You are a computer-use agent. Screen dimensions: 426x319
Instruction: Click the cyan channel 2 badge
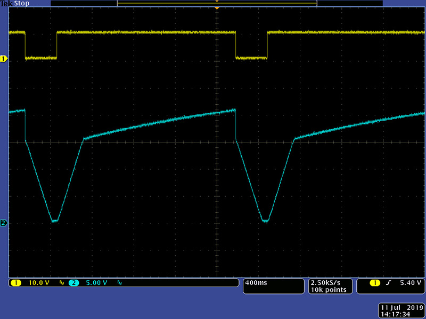[x=73, y=283]
